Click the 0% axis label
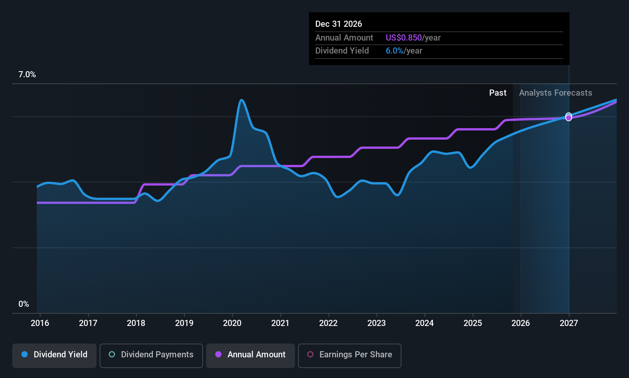The height and width of the screenshot is (378, 629). [23, 304]
